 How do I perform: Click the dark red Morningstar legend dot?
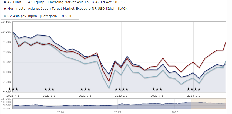(x=5, y=9)
